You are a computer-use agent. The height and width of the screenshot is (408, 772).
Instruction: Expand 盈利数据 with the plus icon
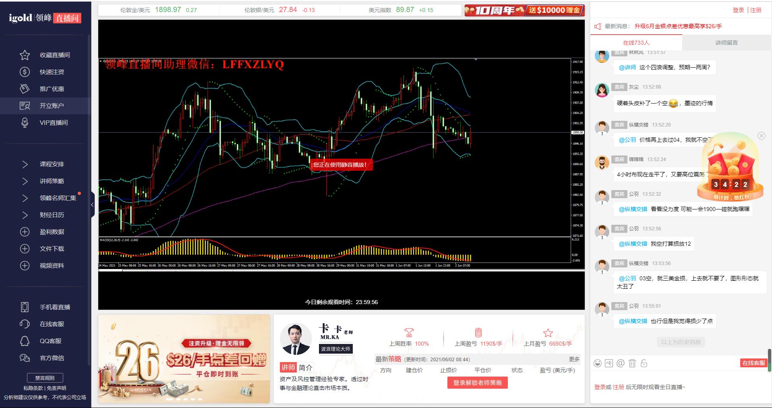tap(25, 232)
